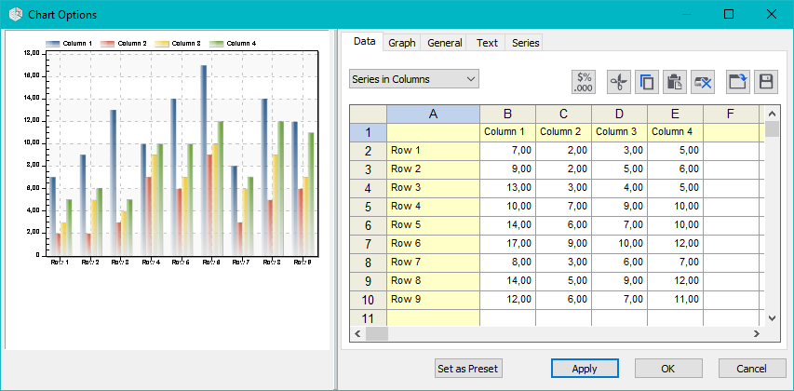794x391 pixels.
Task: Click the Clear/delete data icon
Action: tap(703, 81)
